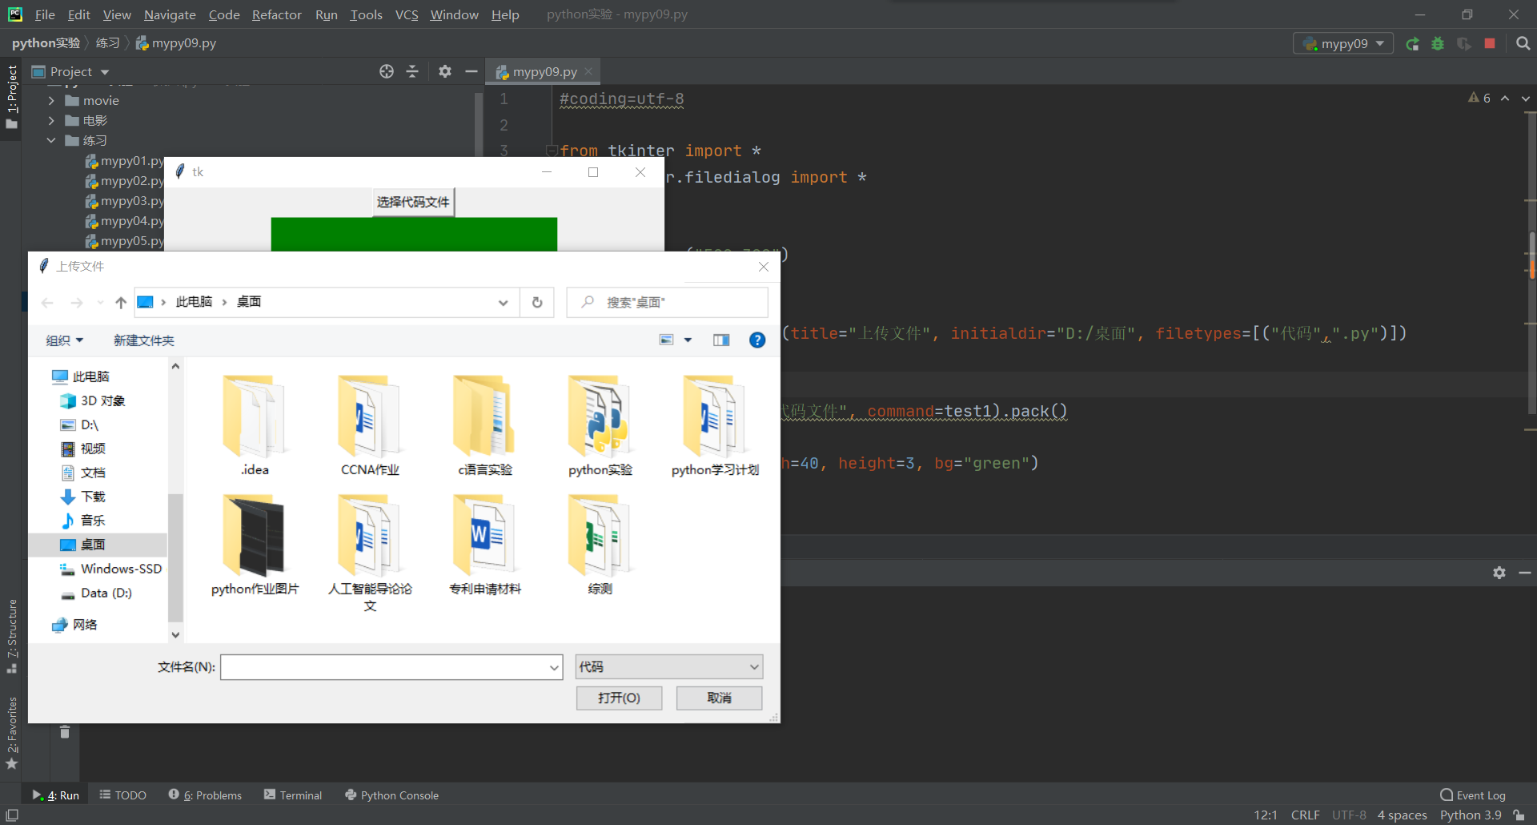Open the 组织 dropdown in file dialog
Viewport: 1537px width, 825px height.
pos(64,340)
